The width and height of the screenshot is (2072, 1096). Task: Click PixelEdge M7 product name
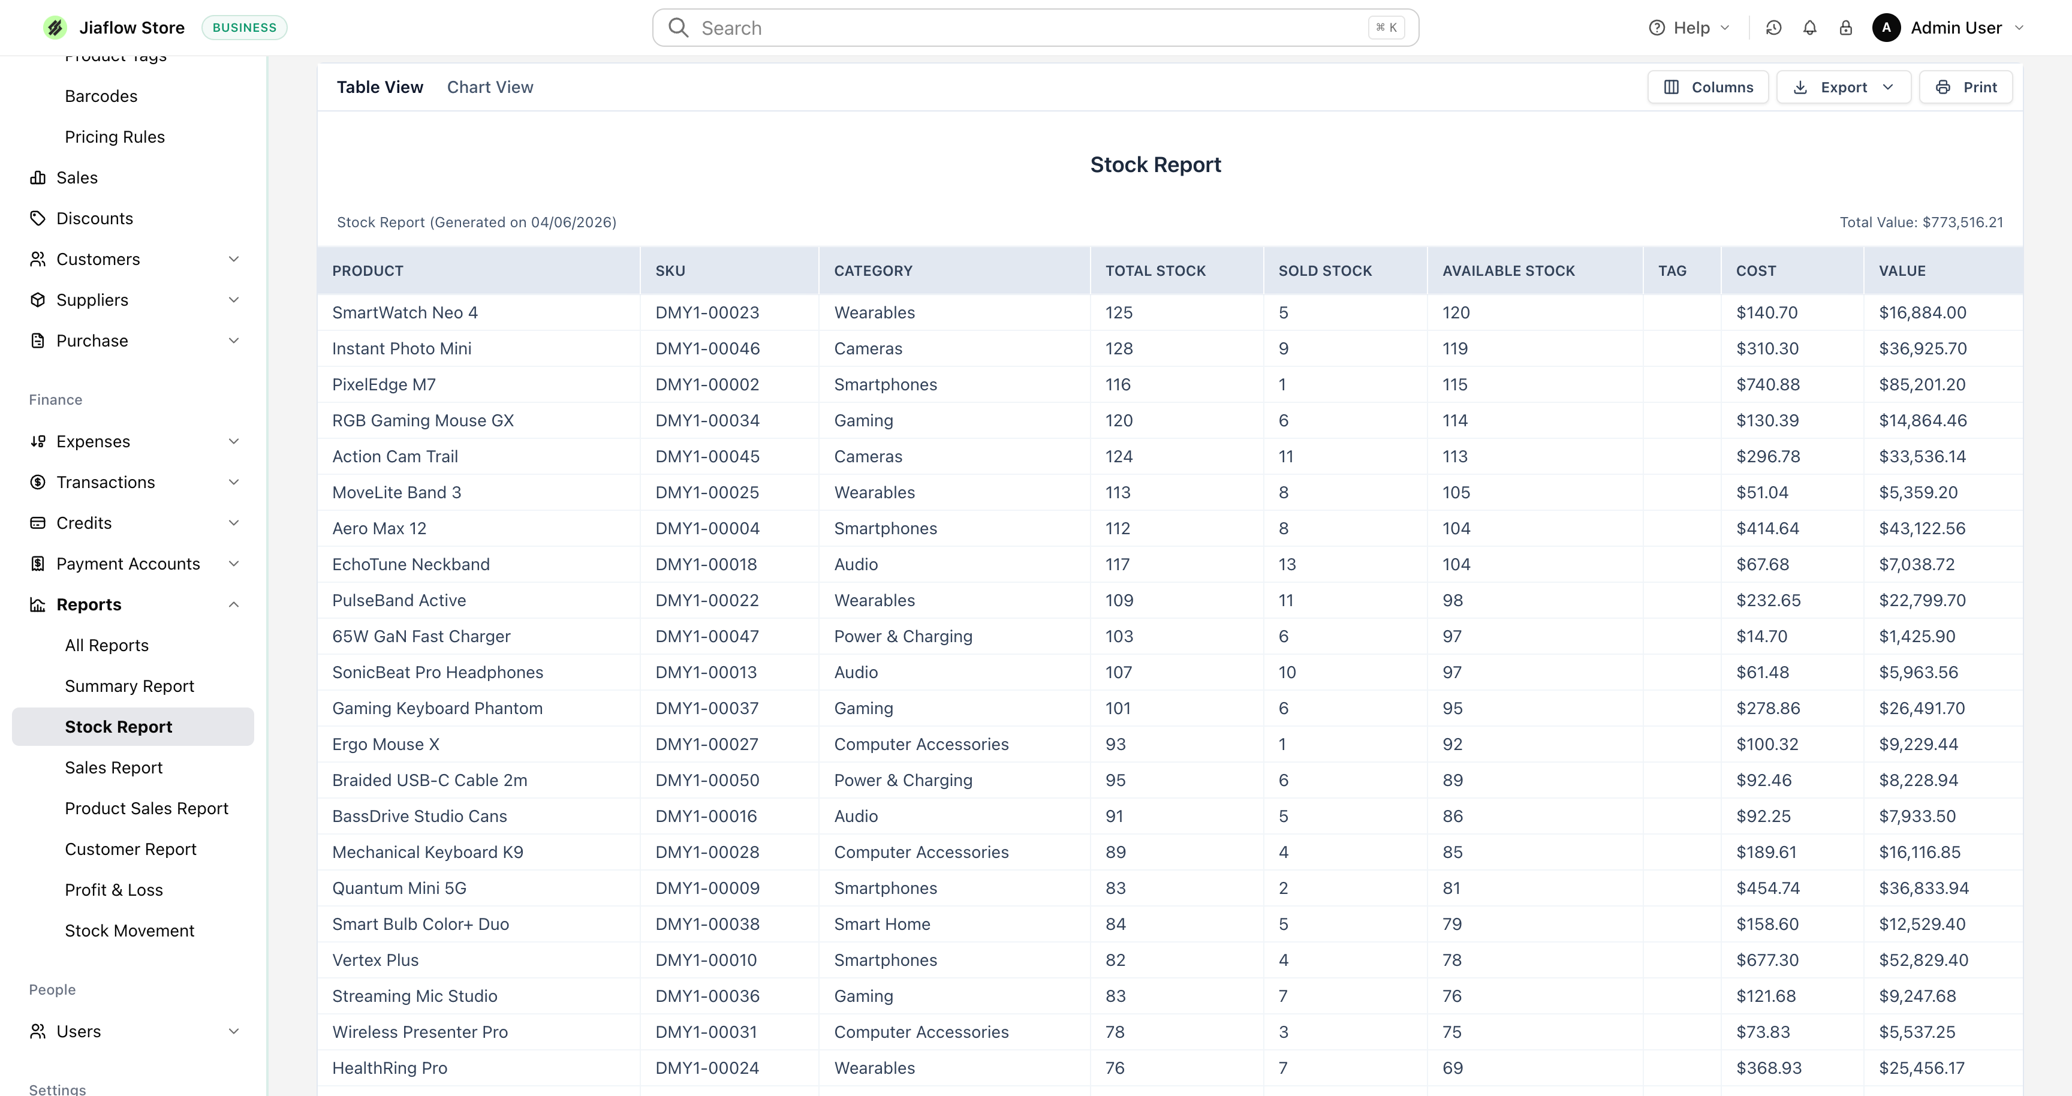pos(384,384)
